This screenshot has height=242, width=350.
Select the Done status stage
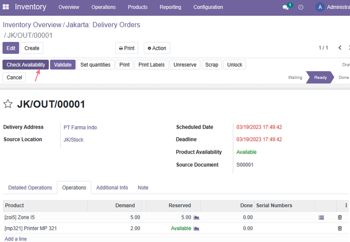(343, 78)
